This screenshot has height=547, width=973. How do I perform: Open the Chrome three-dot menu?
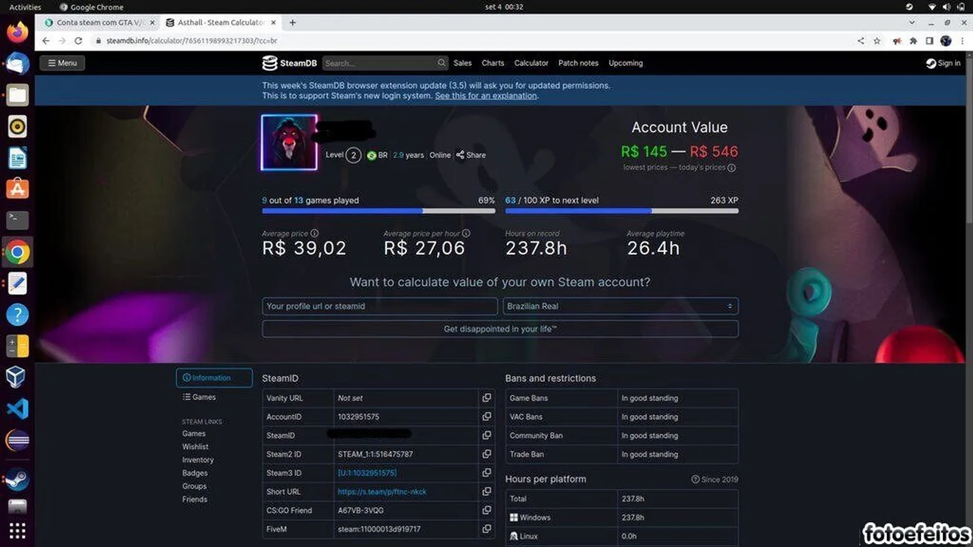click(x=962, y=40)
